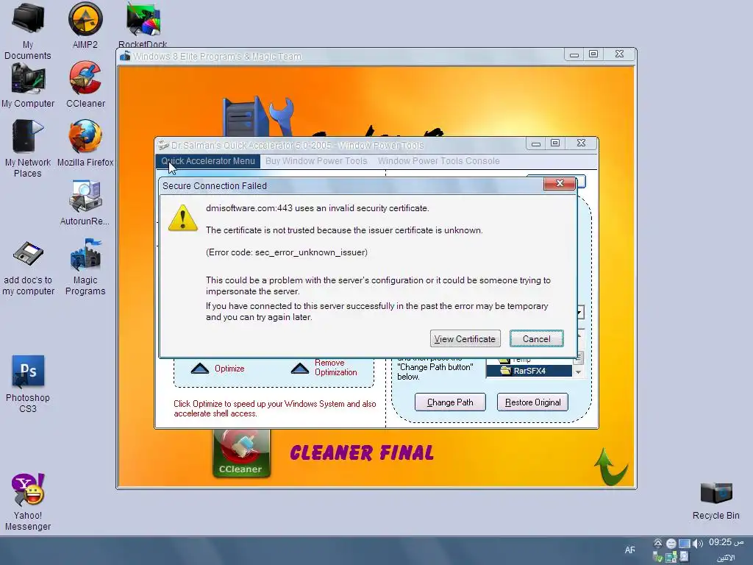Click the tray blue monitor icon
Viewport: 753px width, 565px height.
coord(685,544)
